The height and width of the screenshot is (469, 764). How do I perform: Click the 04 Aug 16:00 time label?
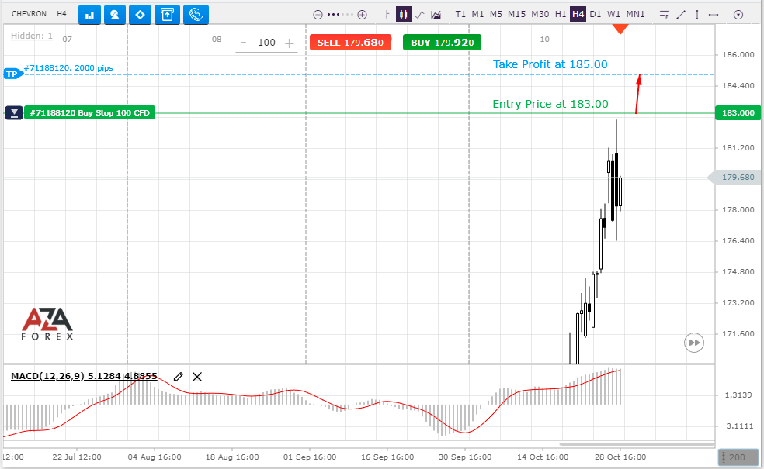click(x=155, y=457)
